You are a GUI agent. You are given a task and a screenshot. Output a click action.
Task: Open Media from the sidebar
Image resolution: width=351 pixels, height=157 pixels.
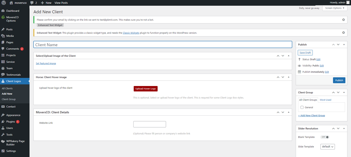pyautogui.click(x=10, y=36)
